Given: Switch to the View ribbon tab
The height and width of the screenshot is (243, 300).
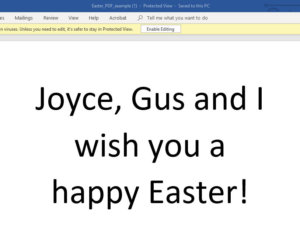Looking at the screenshot, I should (73, 18).
